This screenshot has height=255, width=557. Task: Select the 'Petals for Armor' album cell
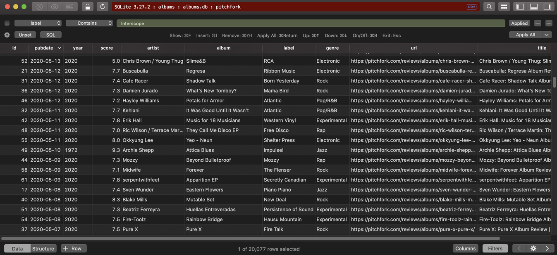pyautogui.click(x=224, y=100)
